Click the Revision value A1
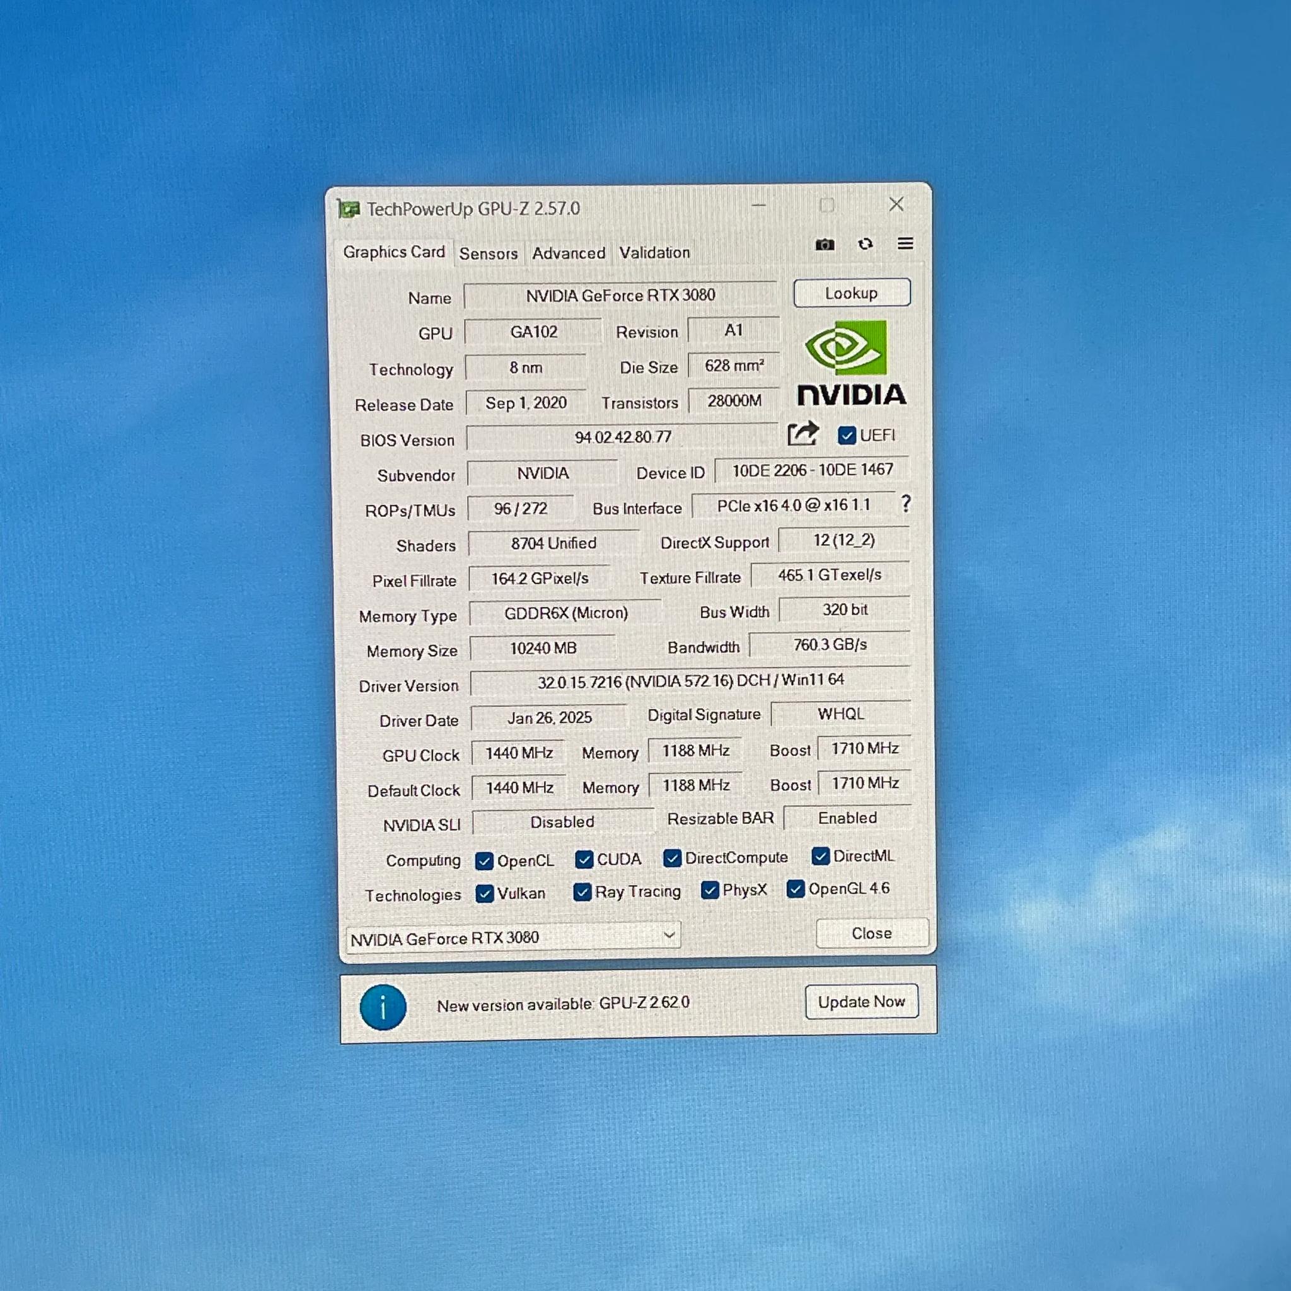The height and width of the screenshot is (1291, 1291). 734,330
